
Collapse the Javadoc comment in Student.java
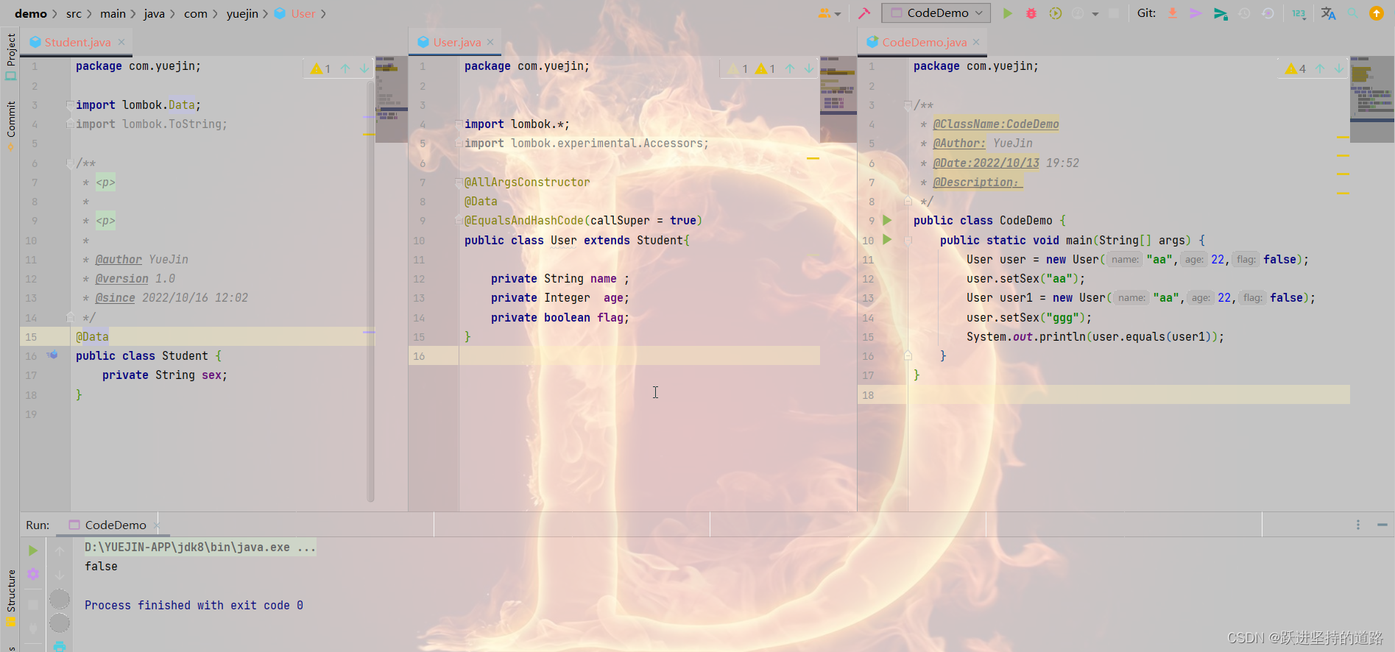(70, 163)
